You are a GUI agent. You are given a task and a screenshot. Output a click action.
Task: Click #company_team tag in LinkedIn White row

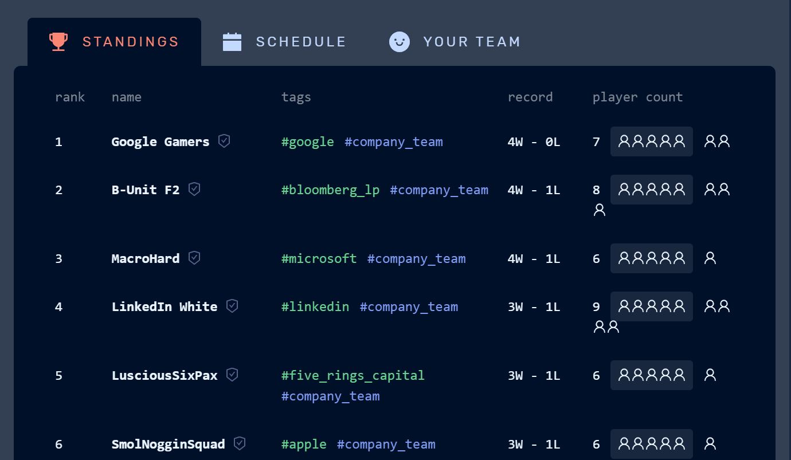(x=409, y=307)
